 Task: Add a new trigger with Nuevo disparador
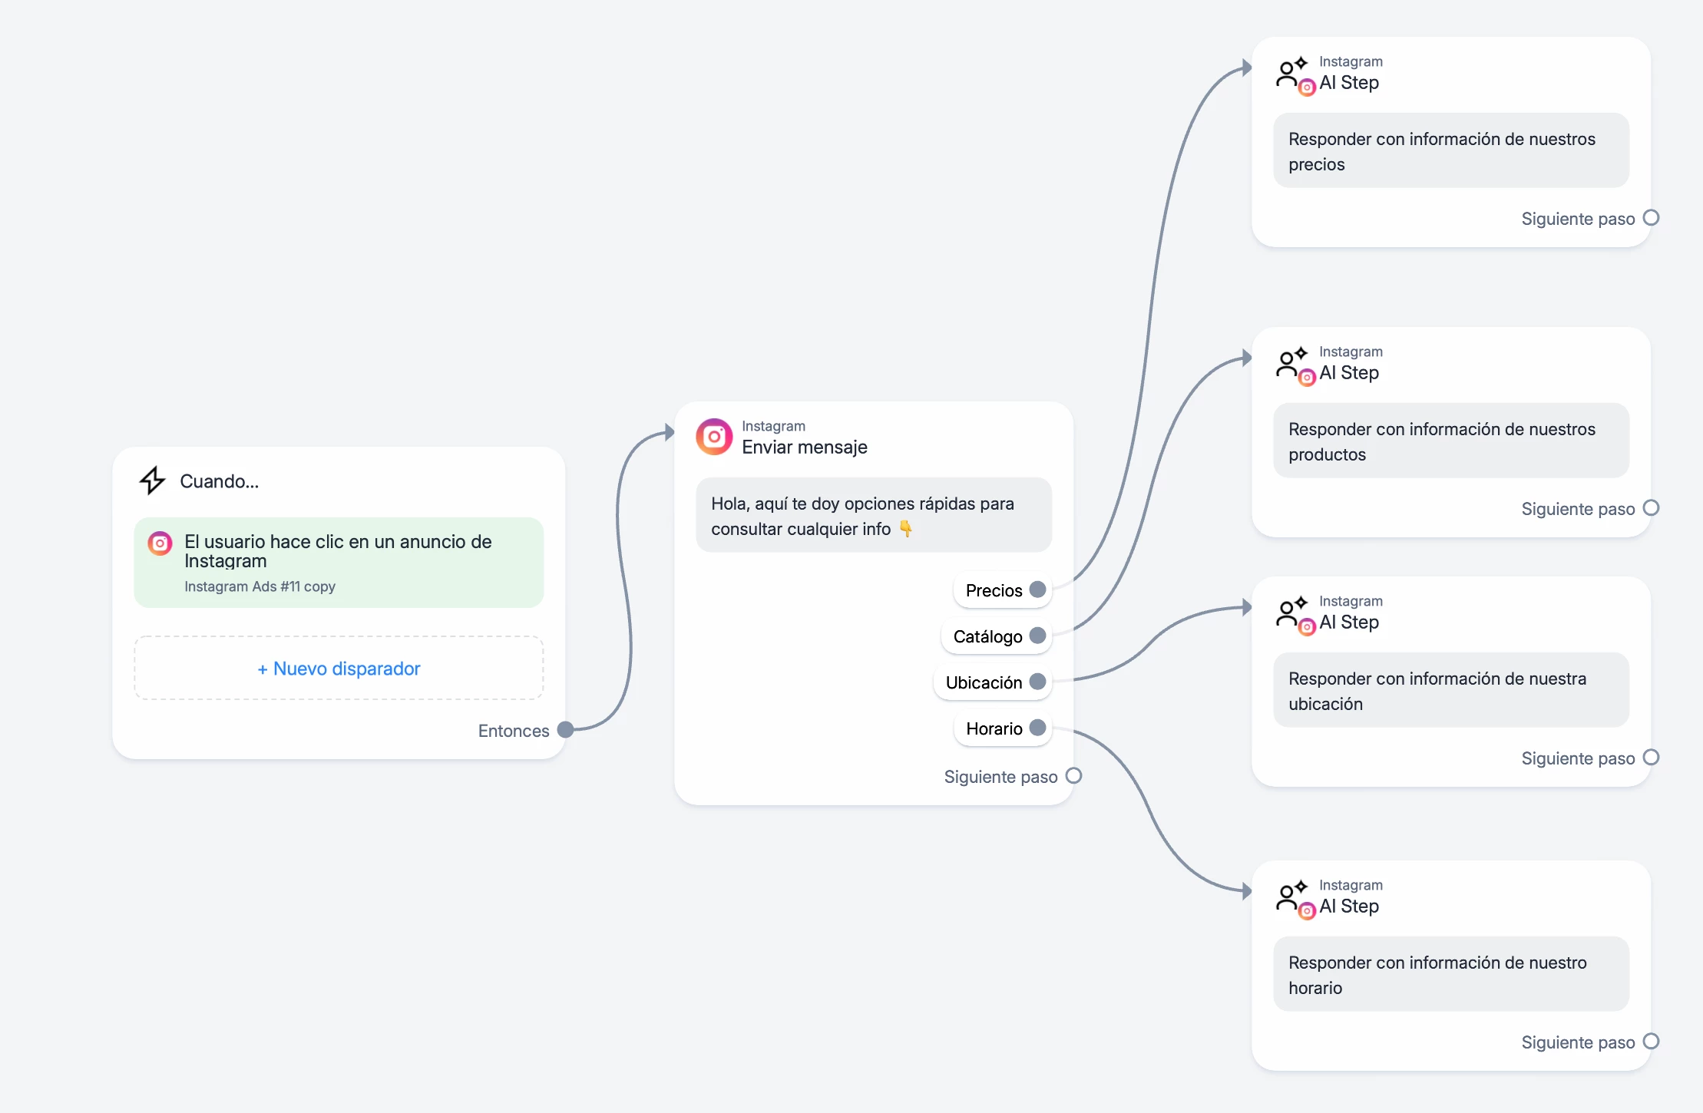(x=339, y=668)
